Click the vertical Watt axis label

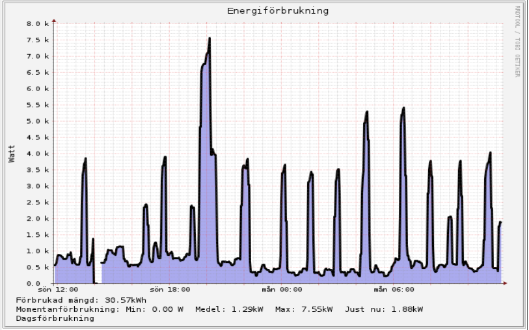[x=12, y=154]
